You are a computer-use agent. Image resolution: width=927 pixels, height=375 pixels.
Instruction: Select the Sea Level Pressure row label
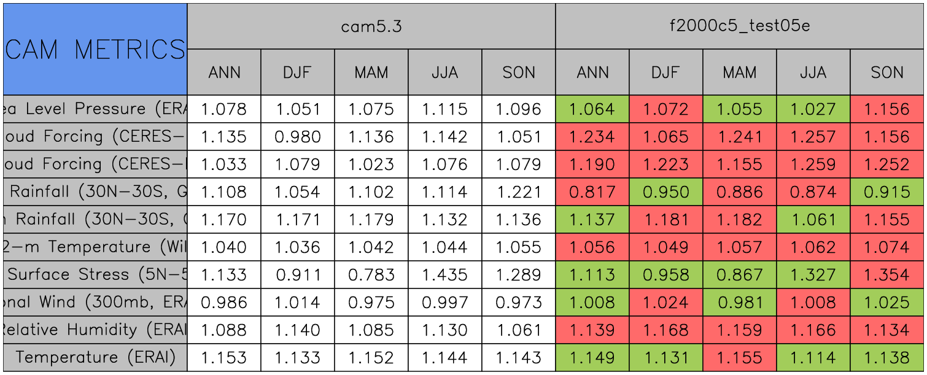[95, 109]
